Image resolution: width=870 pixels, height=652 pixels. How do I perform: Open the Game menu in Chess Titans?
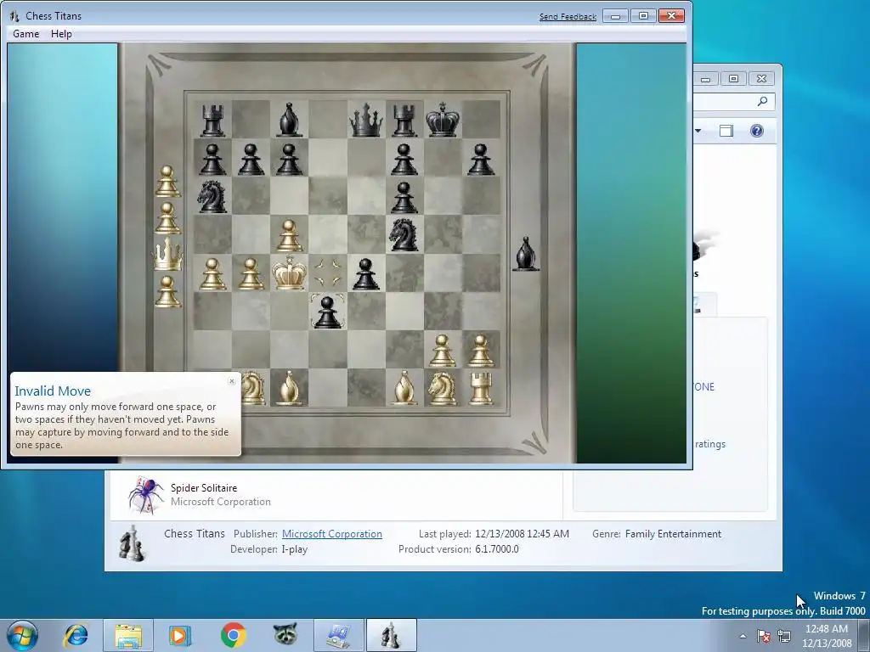26,34
